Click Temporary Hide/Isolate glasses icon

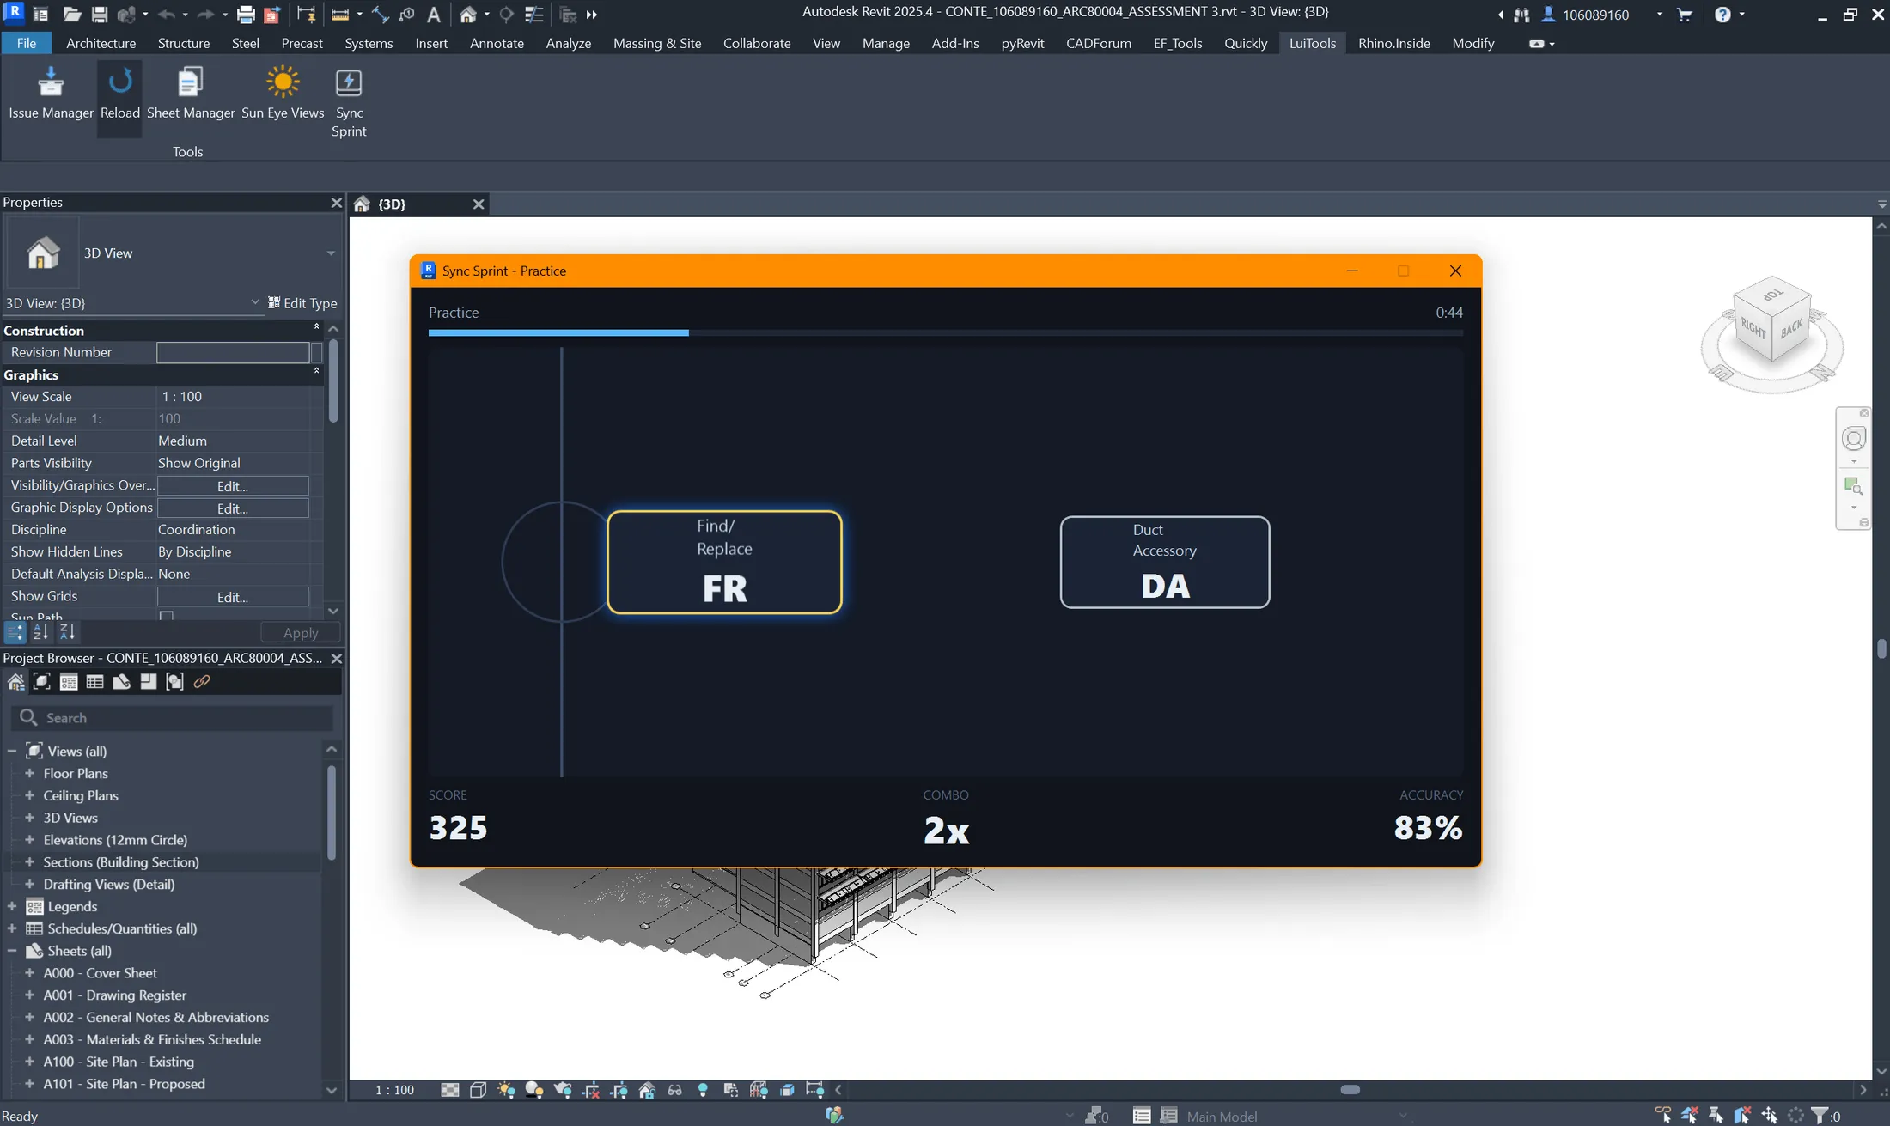coord(675,1090)
